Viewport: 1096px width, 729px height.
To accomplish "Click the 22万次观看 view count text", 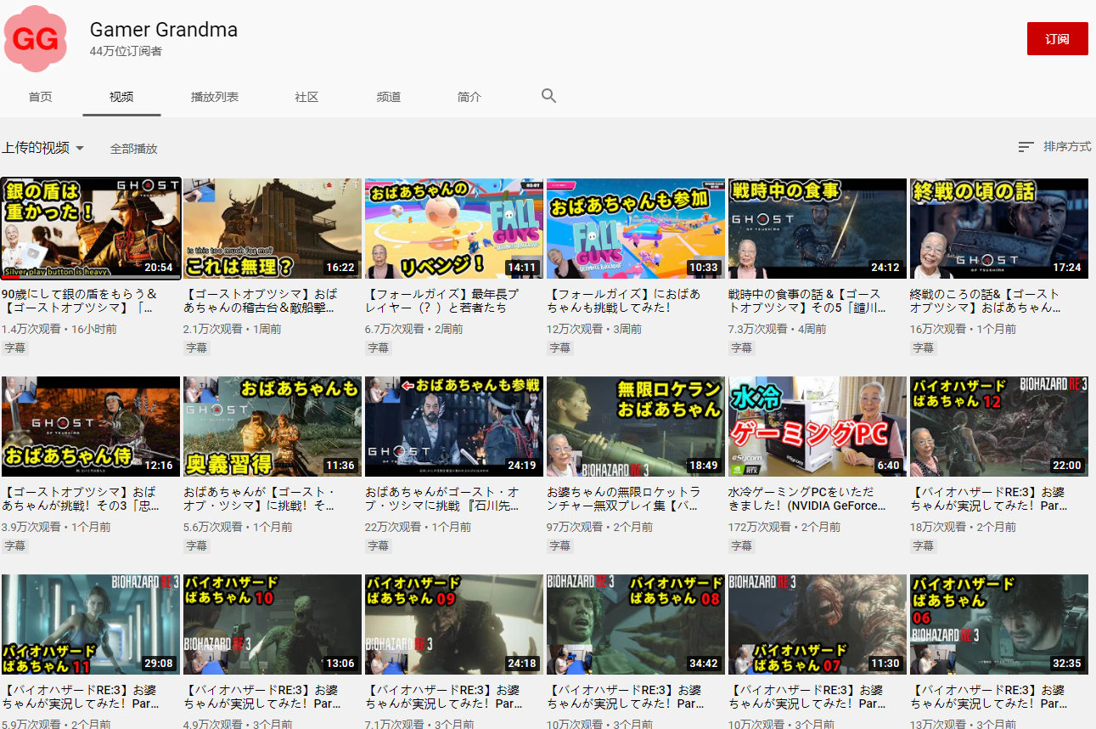I will tap(394, 528).
